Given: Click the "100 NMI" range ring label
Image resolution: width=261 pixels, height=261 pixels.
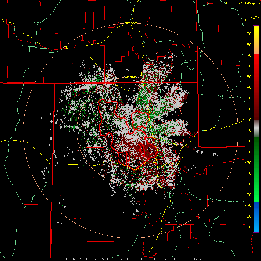Looking at the screenshot, I should 130,23.
